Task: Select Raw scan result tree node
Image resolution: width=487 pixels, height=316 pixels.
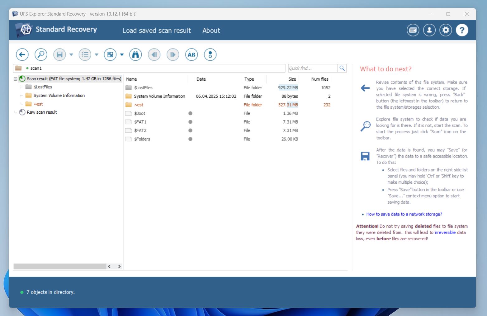Action: 42,112
